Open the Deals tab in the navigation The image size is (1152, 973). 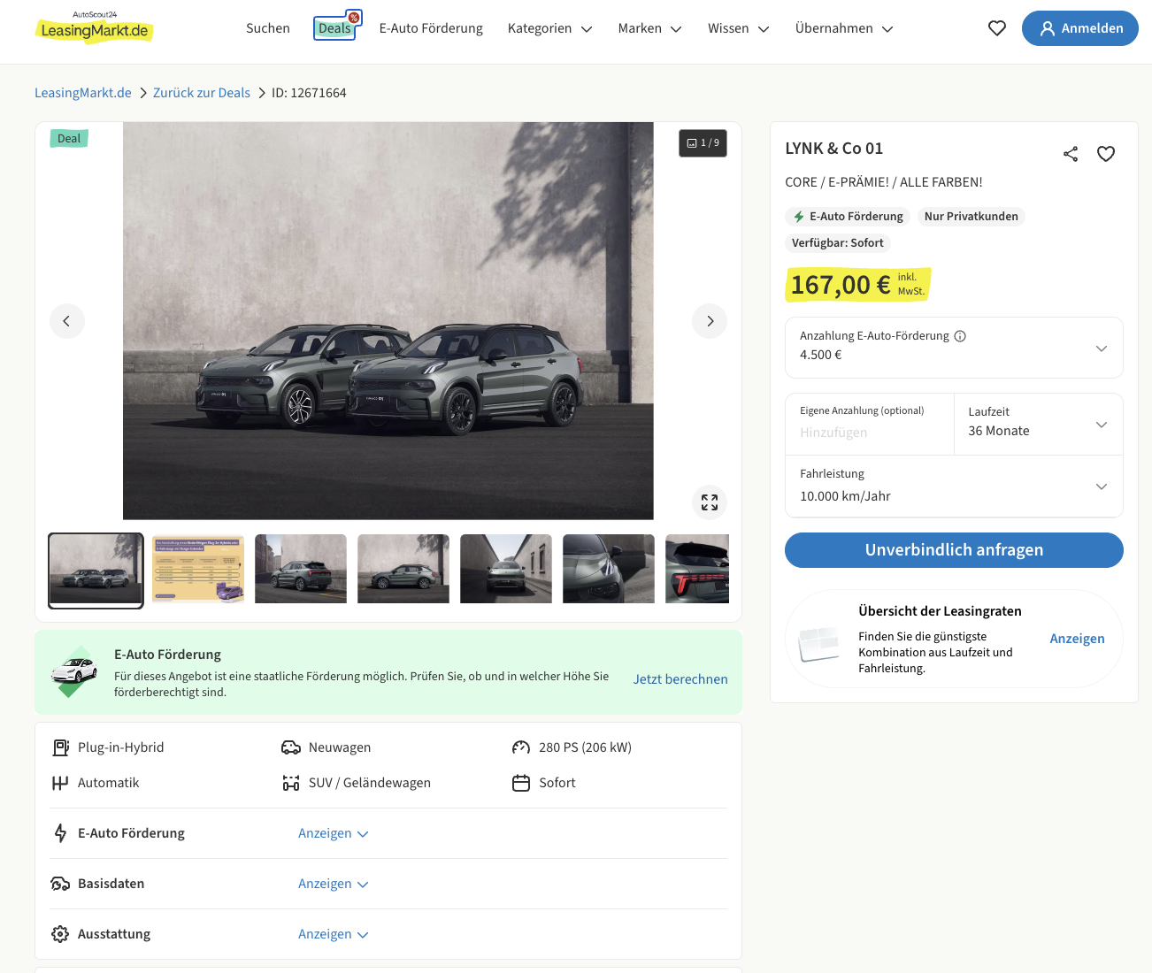(335, 28)
